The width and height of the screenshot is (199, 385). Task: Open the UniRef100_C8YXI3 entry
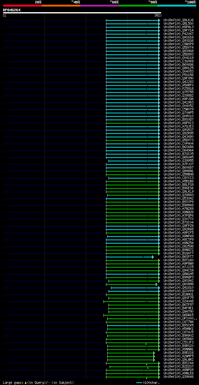tap(179, 178)
